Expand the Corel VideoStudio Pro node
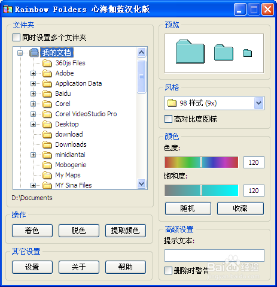Image resolution: width=277 pixels, height=287 pixels. (33, 114)
